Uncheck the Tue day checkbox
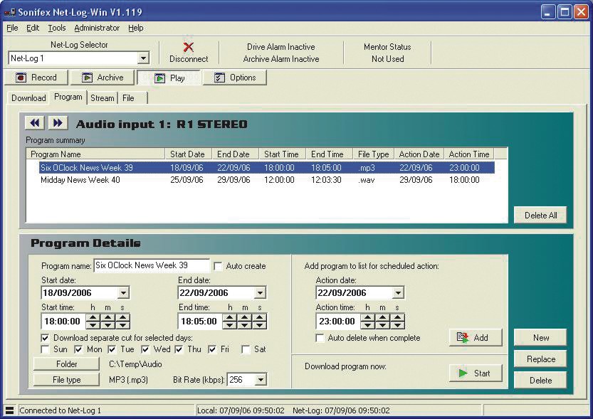This screenshot has height=419, width=593. [x=112, y=349]
